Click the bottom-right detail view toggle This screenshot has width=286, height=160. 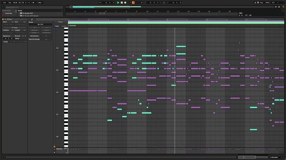(283, 157)
